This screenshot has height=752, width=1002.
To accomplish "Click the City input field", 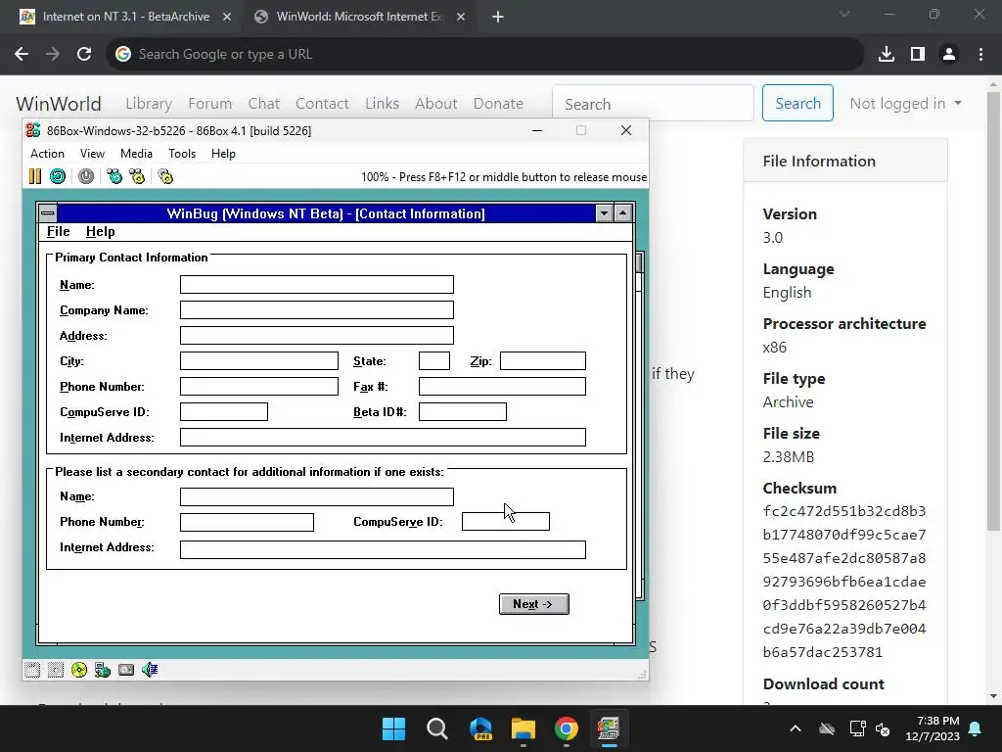I will pyautogui.click(x=258, y=360).
